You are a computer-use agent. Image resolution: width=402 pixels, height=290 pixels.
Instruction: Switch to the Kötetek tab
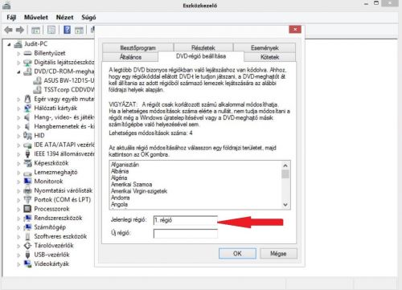tap(270, 57)
